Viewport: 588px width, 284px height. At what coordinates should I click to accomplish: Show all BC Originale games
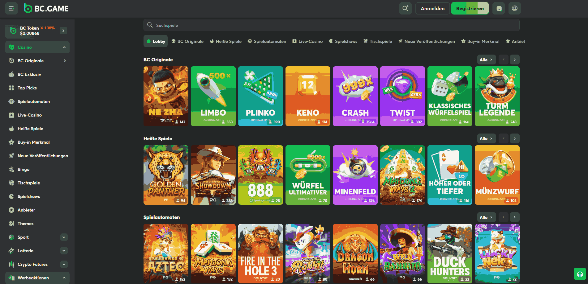[486, 60]
